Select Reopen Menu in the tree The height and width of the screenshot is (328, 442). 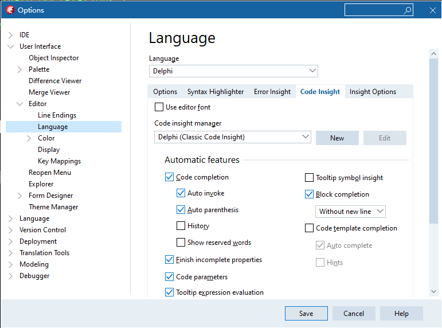point(50,173)
